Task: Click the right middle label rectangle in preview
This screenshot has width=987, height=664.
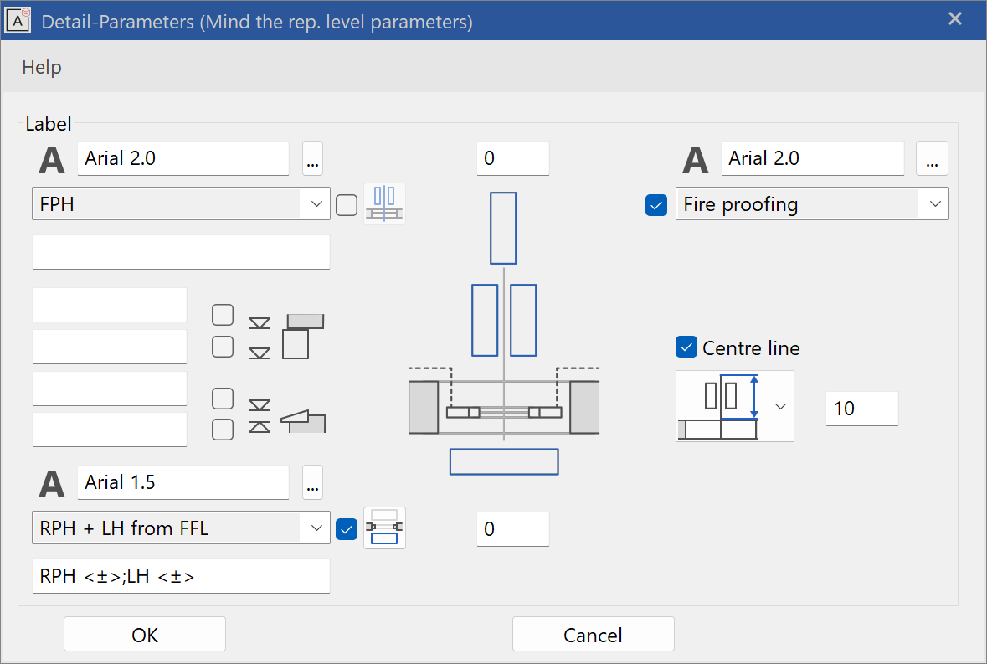Action: tap(523, 321)
